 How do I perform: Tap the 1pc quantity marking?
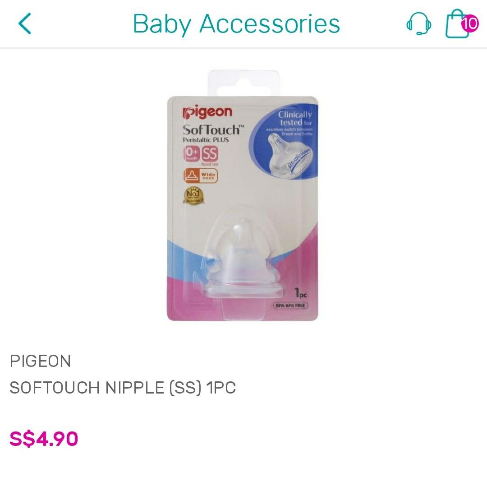point(300,293)
